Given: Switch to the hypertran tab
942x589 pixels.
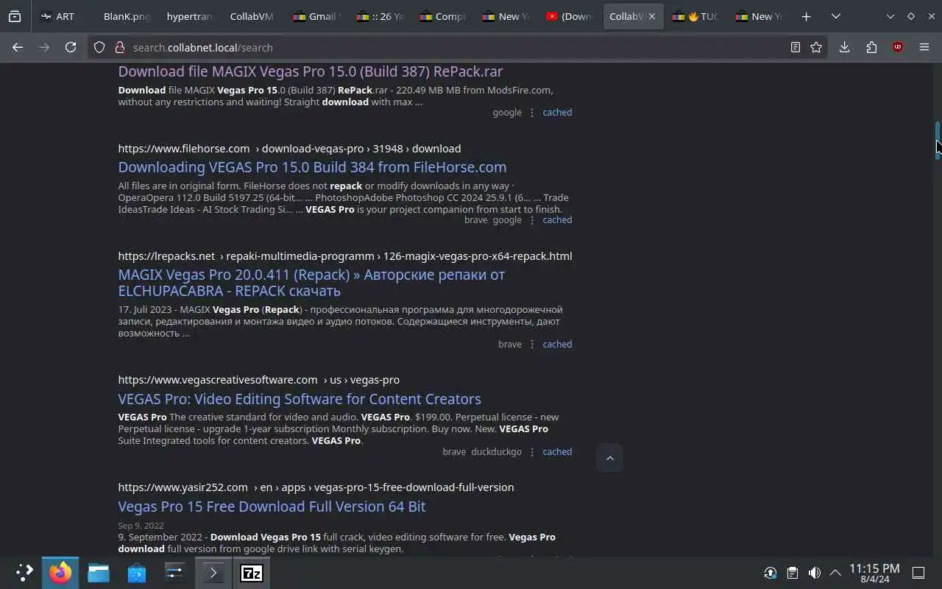Looking at the screenshot, I should 190,16.
